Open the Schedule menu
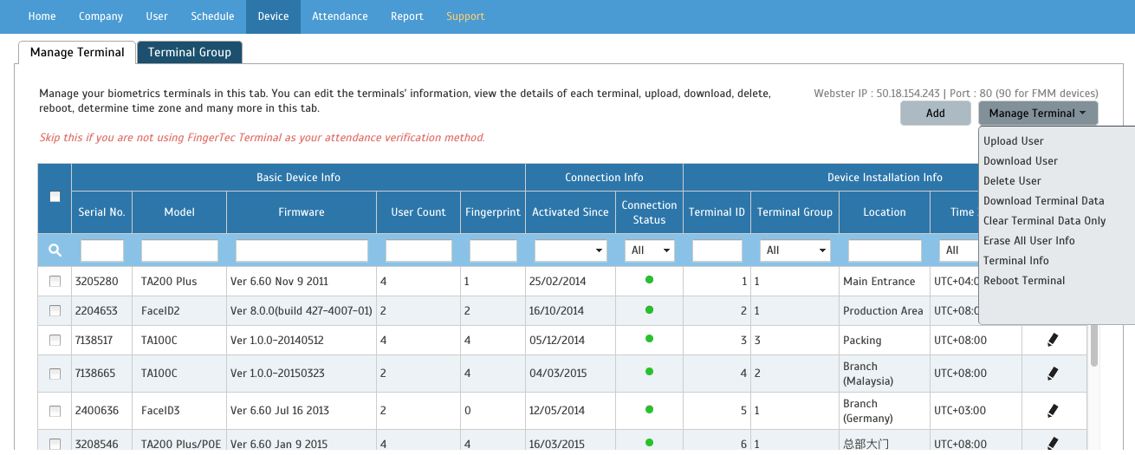This screenshot has width=1135, height=455. pyautogui.click(x=212, y=16)
